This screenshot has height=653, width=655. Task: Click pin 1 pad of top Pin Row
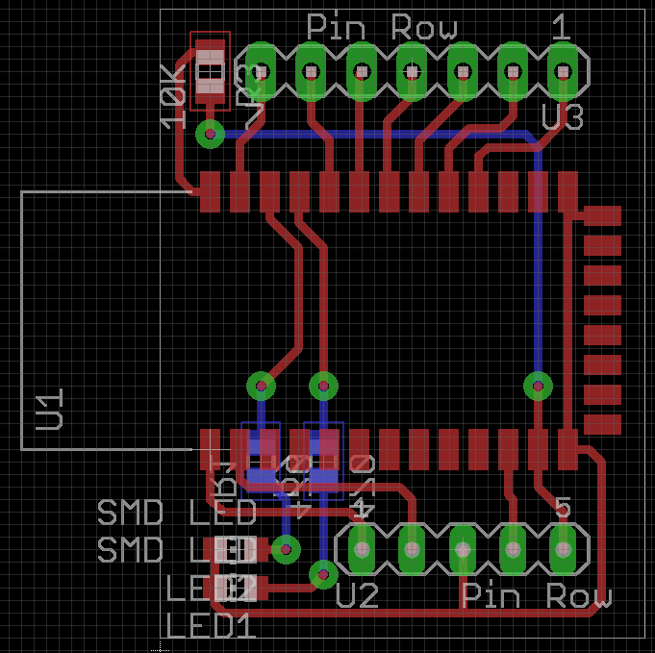click(562, 70)
